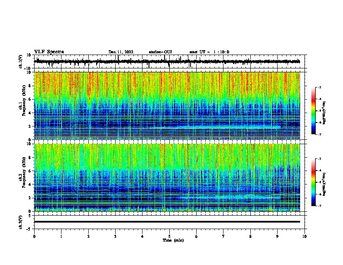Click the "Time (min)" x-axis label
The image size is (343, 265).
(x=173, y=240)
